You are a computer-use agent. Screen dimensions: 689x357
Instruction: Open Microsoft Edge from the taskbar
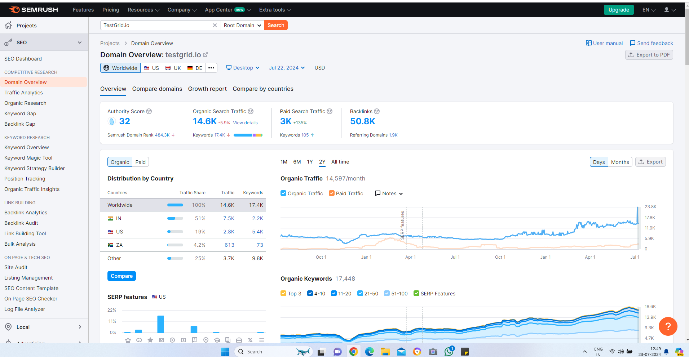click(x=370, y=352)
